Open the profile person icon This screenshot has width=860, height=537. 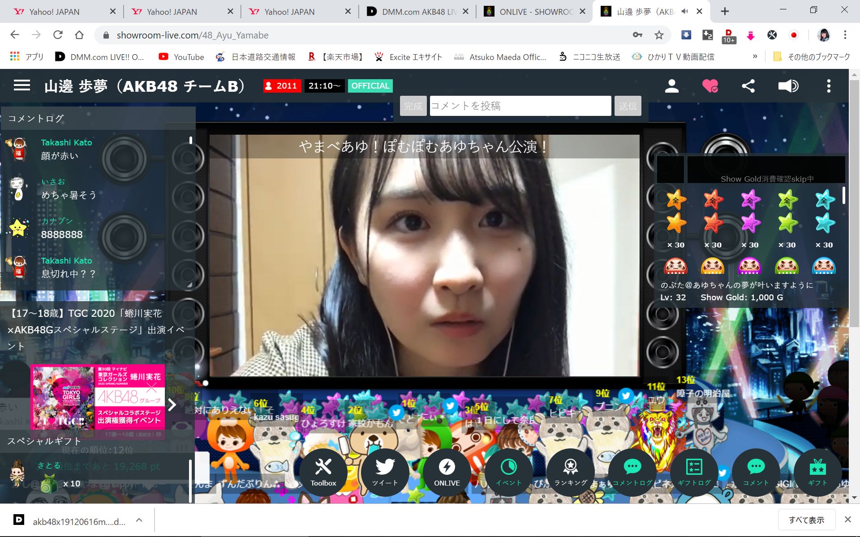coord(671,86)
